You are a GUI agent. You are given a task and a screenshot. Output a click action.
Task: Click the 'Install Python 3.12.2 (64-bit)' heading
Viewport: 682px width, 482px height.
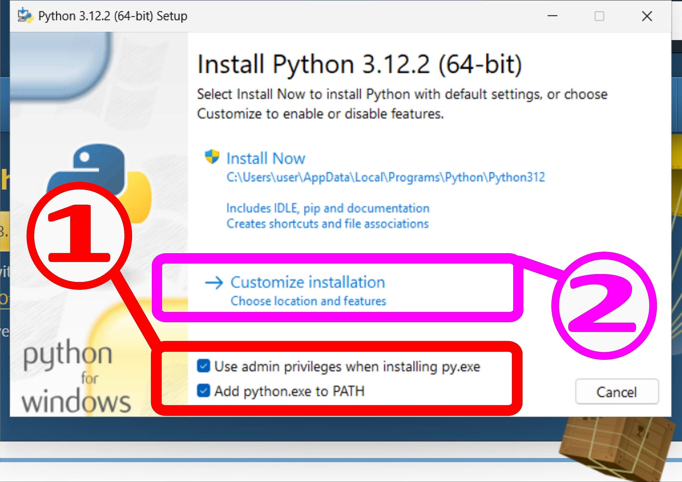click(x=360, y=64)
